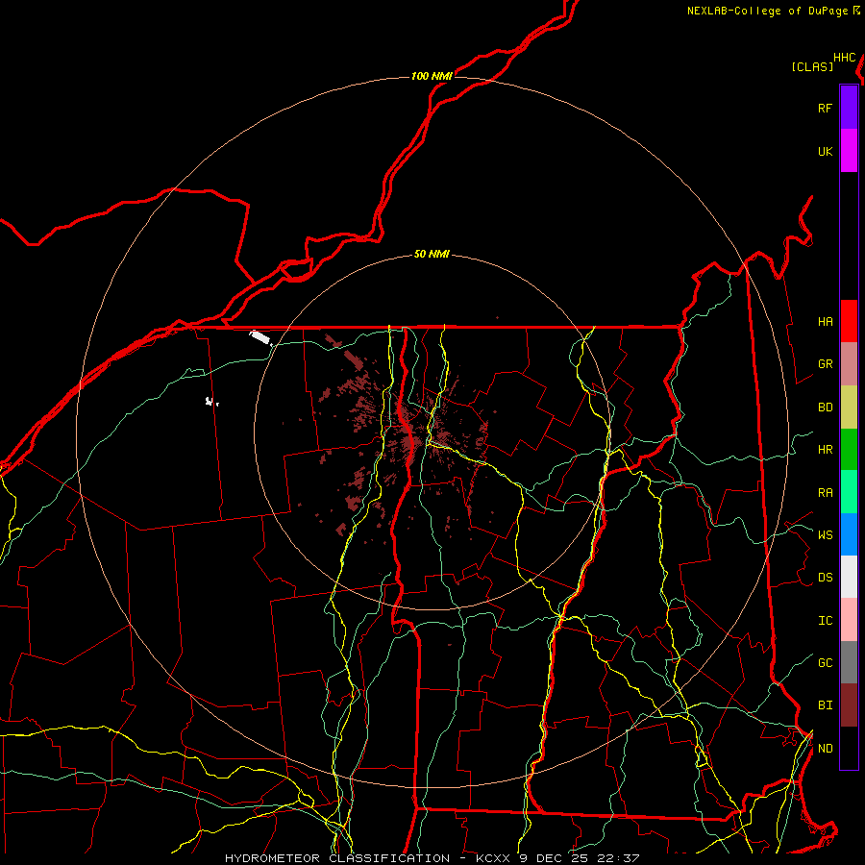Click the white diagonal echo near northern border

pos(260,337)
